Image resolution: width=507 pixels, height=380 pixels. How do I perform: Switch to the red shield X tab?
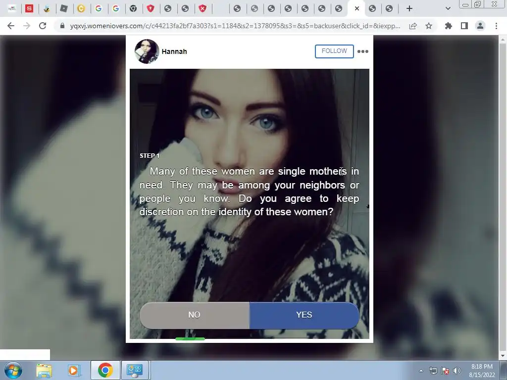[203, 8]
